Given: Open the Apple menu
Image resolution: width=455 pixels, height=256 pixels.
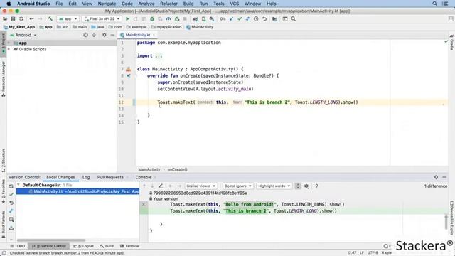Looking at the screenshot, I should pyautogui.click(x=9, y=4).
